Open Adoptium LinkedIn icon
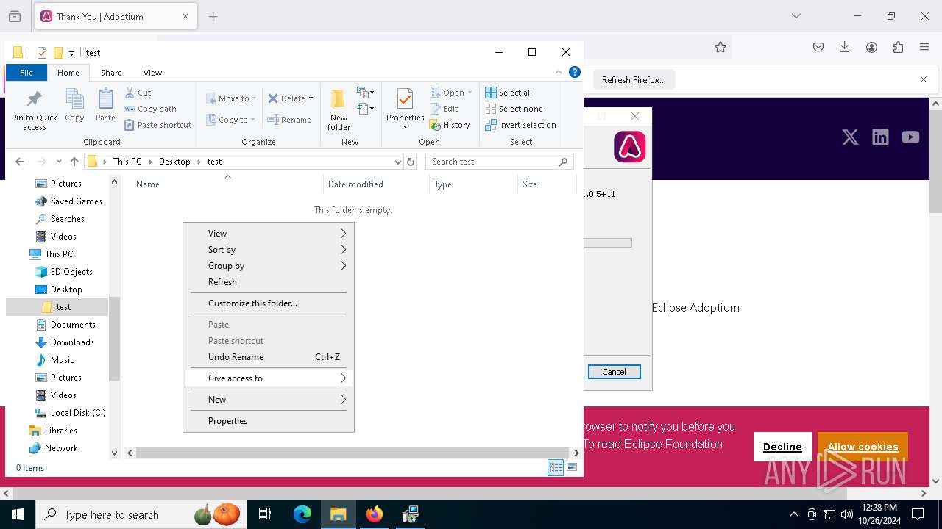942x529 pixels. point(880,137)
